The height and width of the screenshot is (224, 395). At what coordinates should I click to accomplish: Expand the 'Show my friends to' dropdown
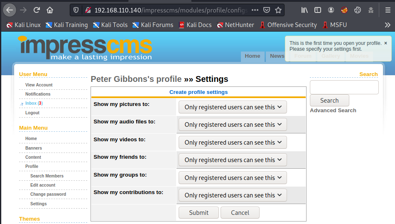click(x=233, y=160)
